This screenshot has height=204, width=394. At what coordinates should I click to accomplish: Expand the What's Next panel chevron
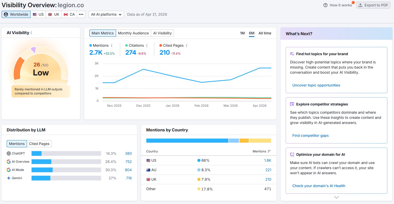337,197
